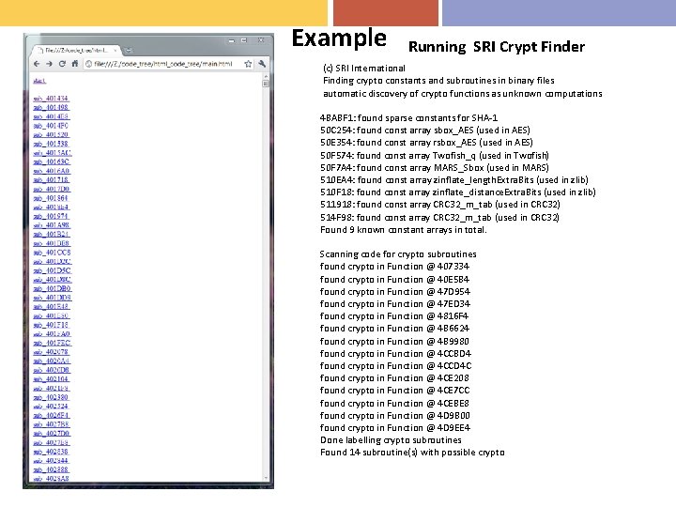This screenshot has height=507, width=676.
Task: Open the sub_402104 link
Action: pos(51,379)
